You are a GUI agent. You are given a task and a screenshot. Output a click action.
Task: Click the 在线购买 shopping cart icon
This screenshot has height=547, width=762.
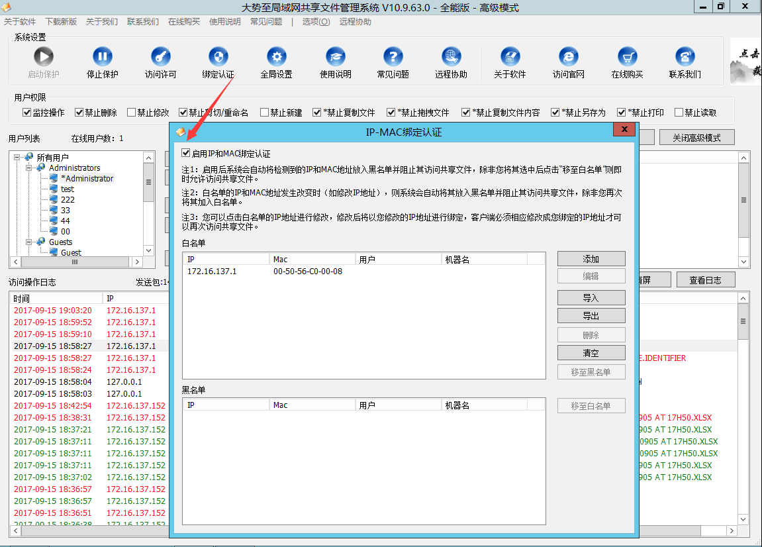coord(627,57)
